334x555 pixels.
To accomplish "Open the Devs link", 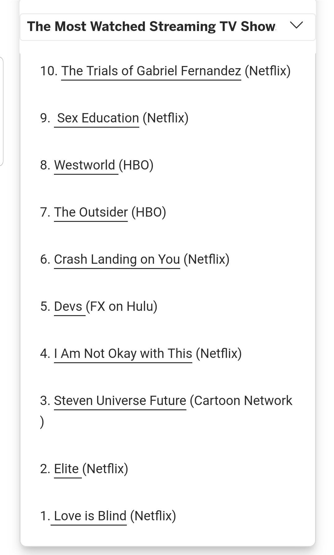I will pos(68,306).
